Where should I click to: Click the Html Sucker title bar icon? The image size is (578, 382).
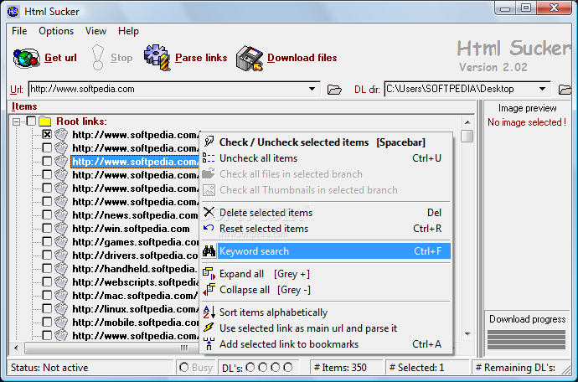pyautogui.click(x=13, y=12)
